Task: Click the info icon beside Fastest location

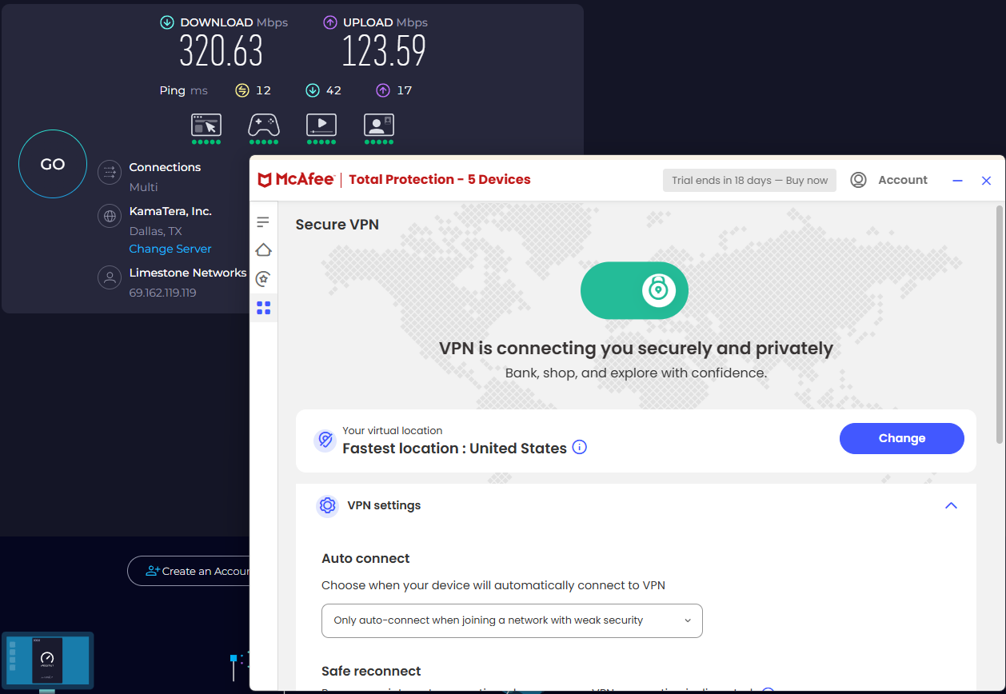Action: tap(579, 447)
